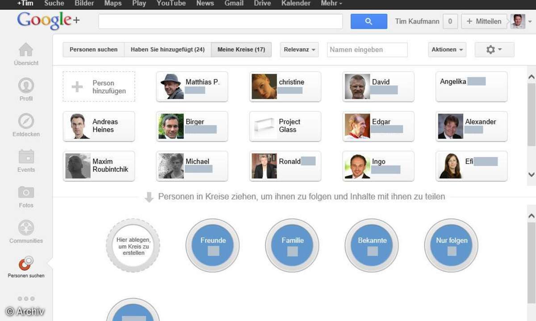Select the Alexander contact card
536x321 pixels.
click(472, 126)
